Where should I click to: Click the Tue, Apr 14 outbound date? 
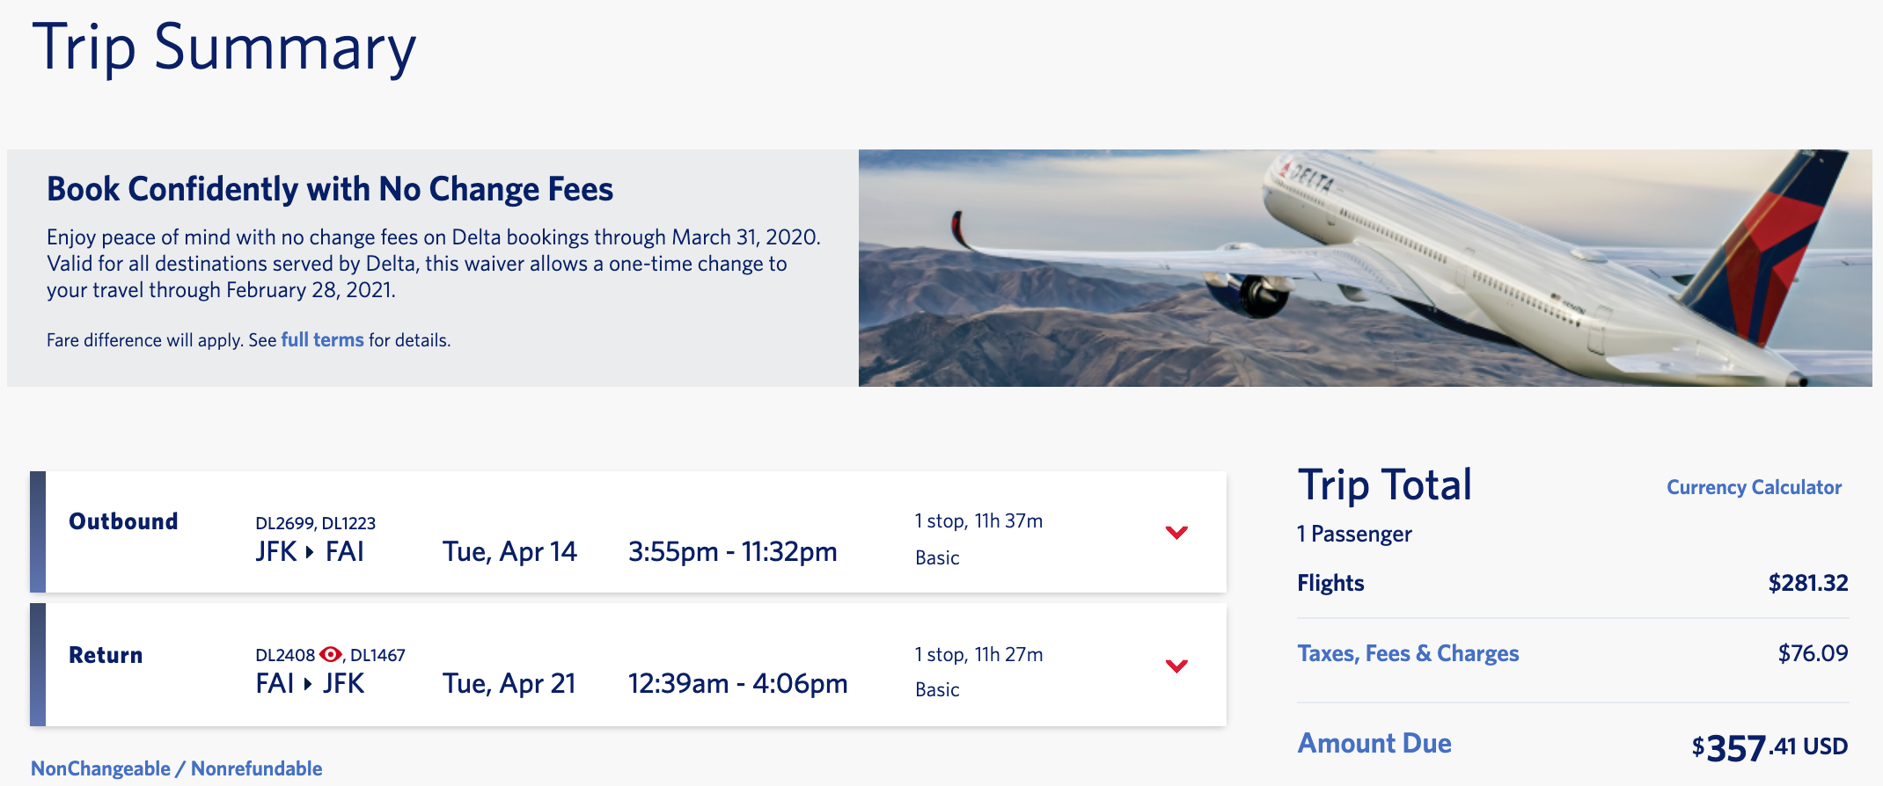tap(509, 551)
